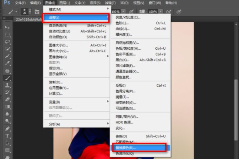
Task: Select the Hand tool
Action: click(x=7, y=157)
